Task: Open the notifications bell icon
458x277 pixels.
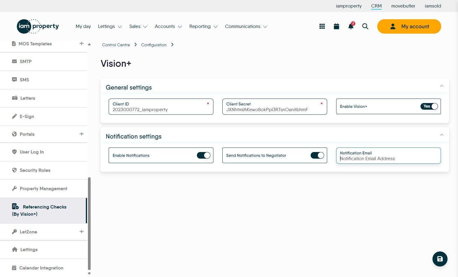Action: pos(351,26)
